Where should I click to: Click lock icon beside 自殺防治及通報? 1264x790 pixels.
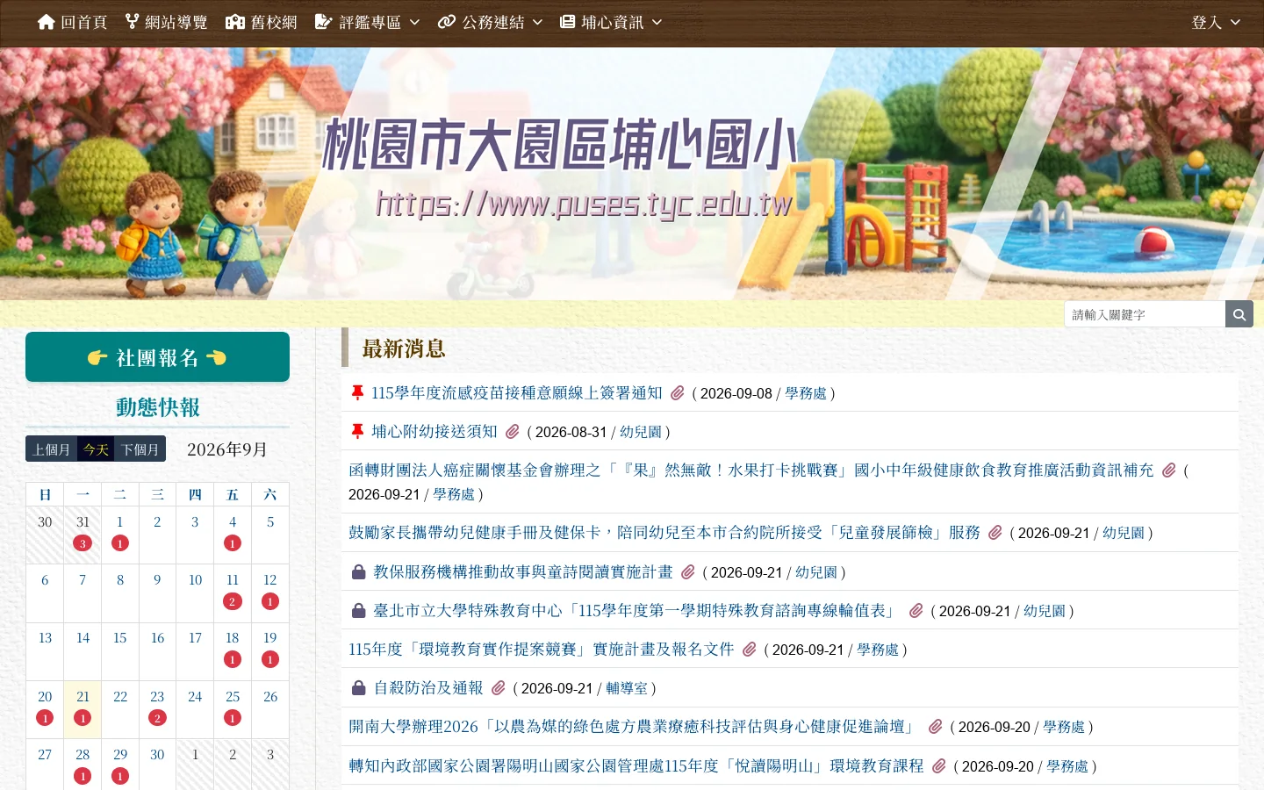point(358,688)
